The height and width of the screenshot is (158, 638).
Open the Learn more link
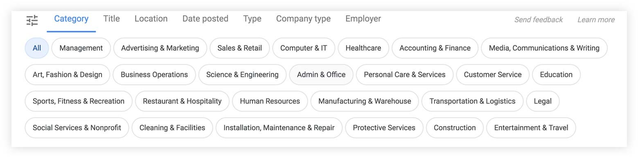click(596, 20)
